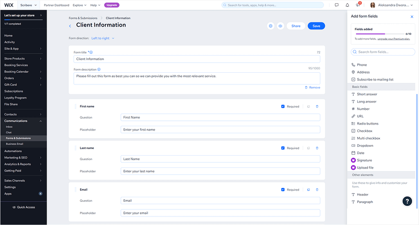Preview the form with the eye icon
This screenshot has height=225, width=419.
point(280,26)
